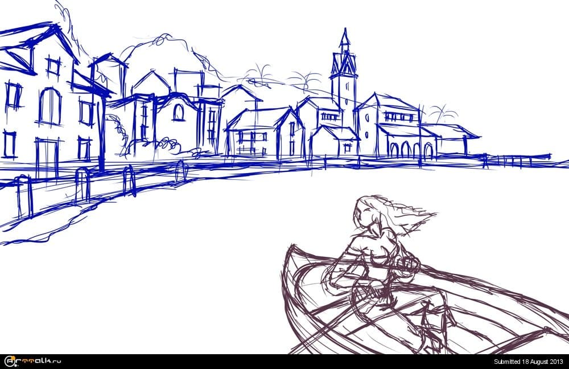Click the arched window on the leftmost house

(50, 106)
